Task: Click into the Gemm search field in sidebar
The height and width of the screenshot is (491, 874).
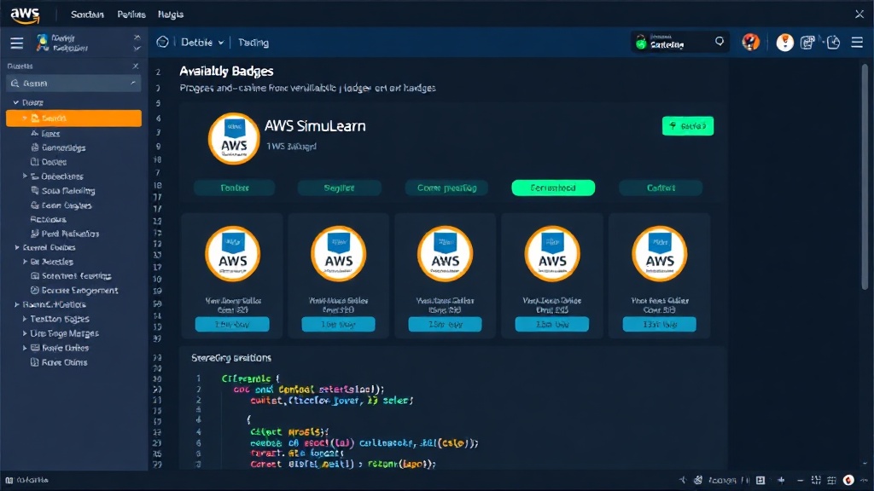Action: pos(73,83)
